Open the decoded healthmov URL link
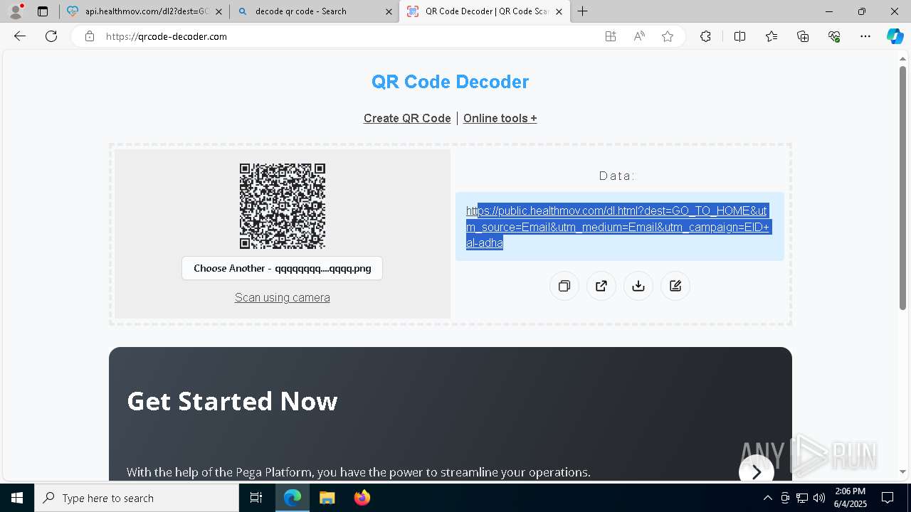 618,227
